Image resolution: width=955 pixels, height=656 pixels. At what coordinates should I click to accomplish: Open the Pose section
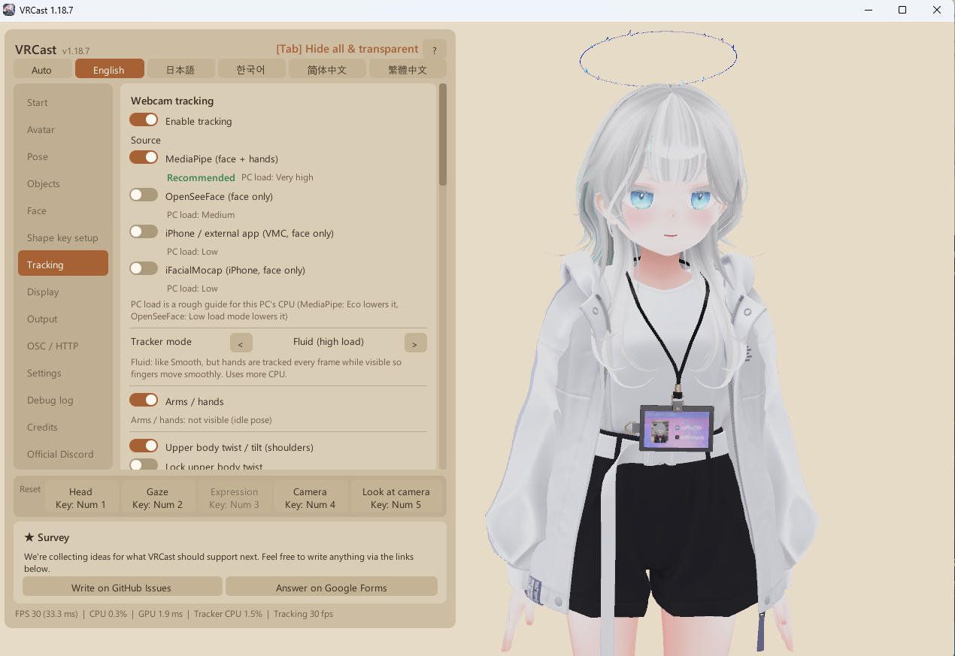pos(63,156)
